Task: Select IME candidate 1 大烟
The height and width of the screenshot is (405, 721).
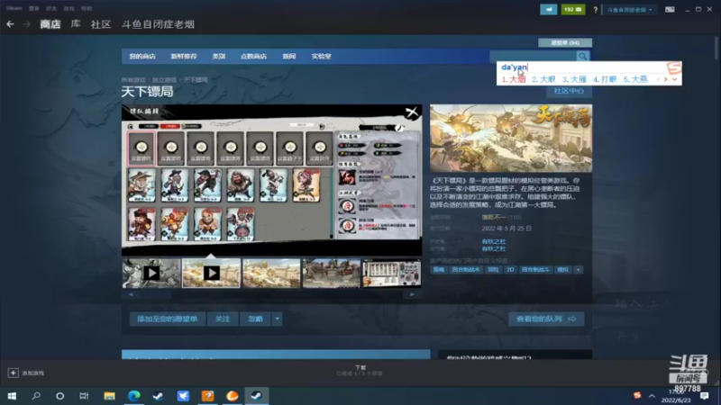Action: click(514, 79)
